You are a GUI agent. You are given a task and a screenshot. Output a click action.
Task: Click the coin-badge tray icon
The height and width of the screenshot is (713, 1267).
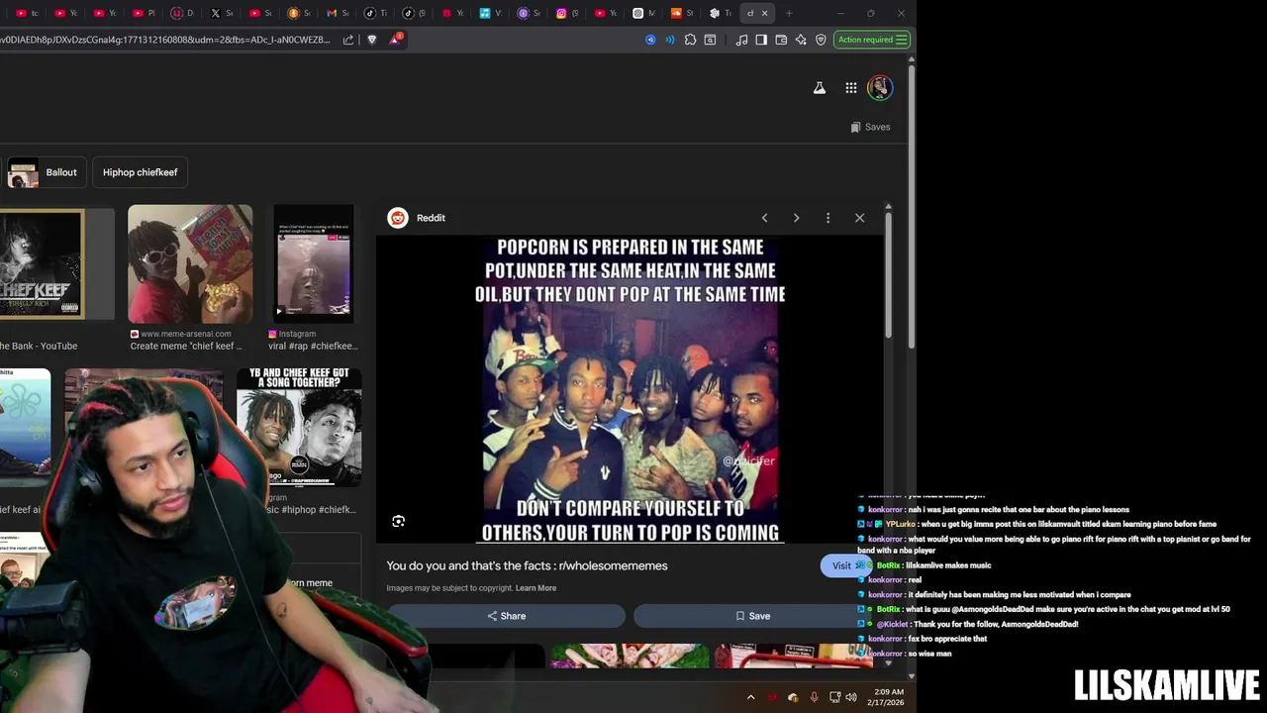click(x=793, y=697)
